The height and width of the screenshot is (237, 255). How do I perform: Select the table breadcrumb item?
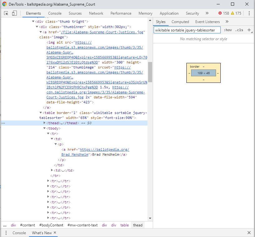tap(124, 225)
